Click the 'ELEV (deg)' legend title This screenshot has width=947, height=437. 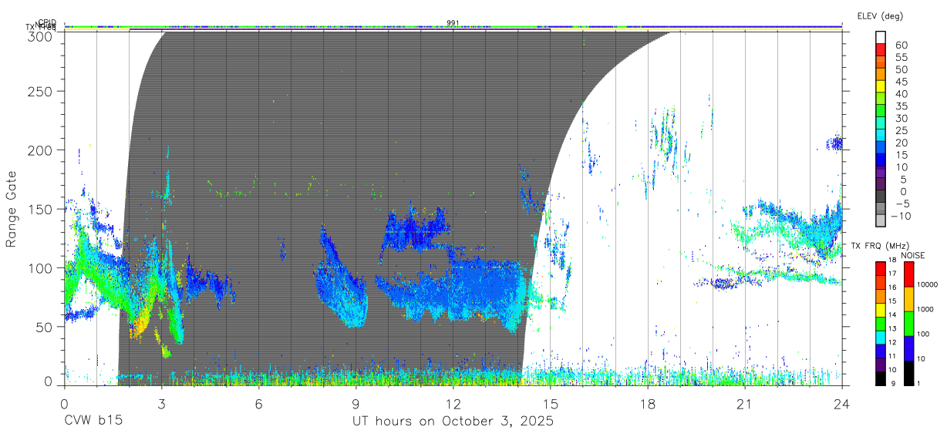[880, 15]
